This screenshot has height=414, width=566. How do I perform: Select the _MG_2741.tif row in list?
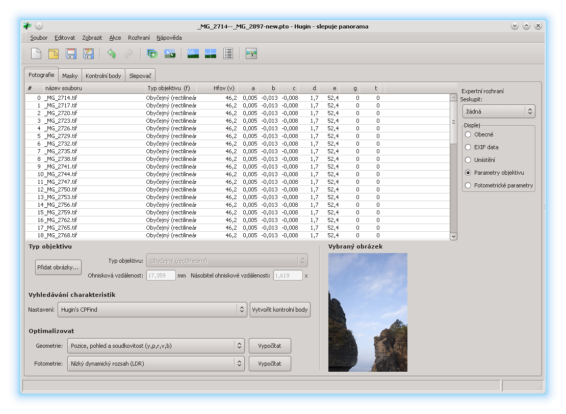click(x=61, y=167)
